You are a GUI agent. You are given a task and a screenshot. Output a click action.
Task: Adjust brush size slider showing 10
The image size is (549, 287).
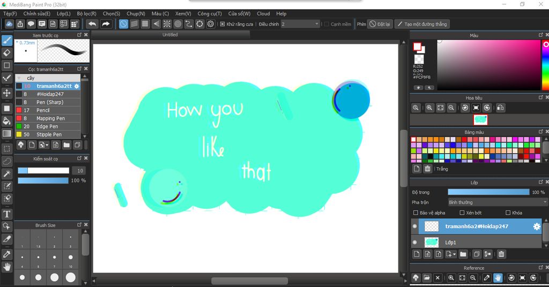[43, 171]
